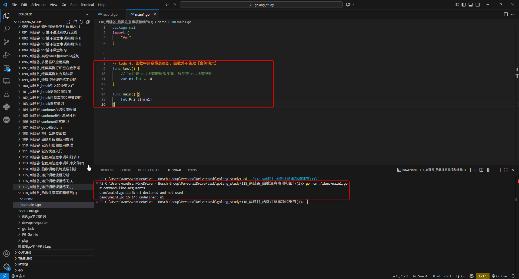This screenshot has width=519, height=279.
Task: Open the File menu
Action: [x=14, y=5]
